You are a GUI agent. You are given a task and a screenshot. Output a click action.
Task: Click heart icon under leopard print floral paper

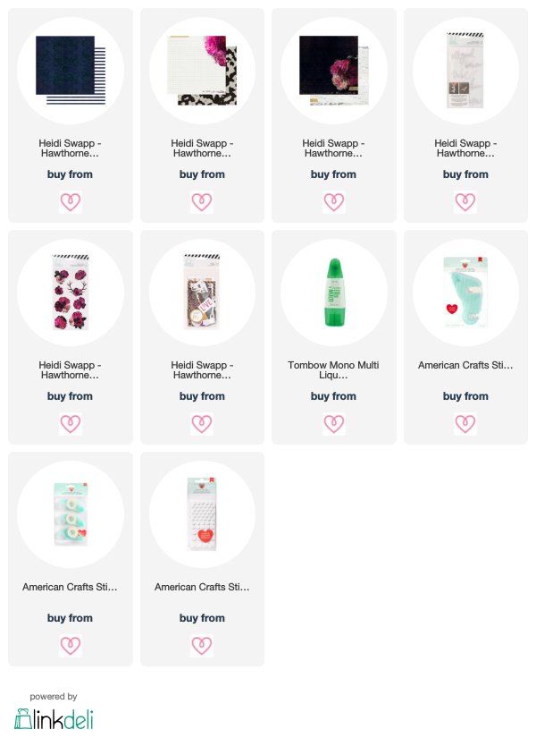(x=202, y=202)
